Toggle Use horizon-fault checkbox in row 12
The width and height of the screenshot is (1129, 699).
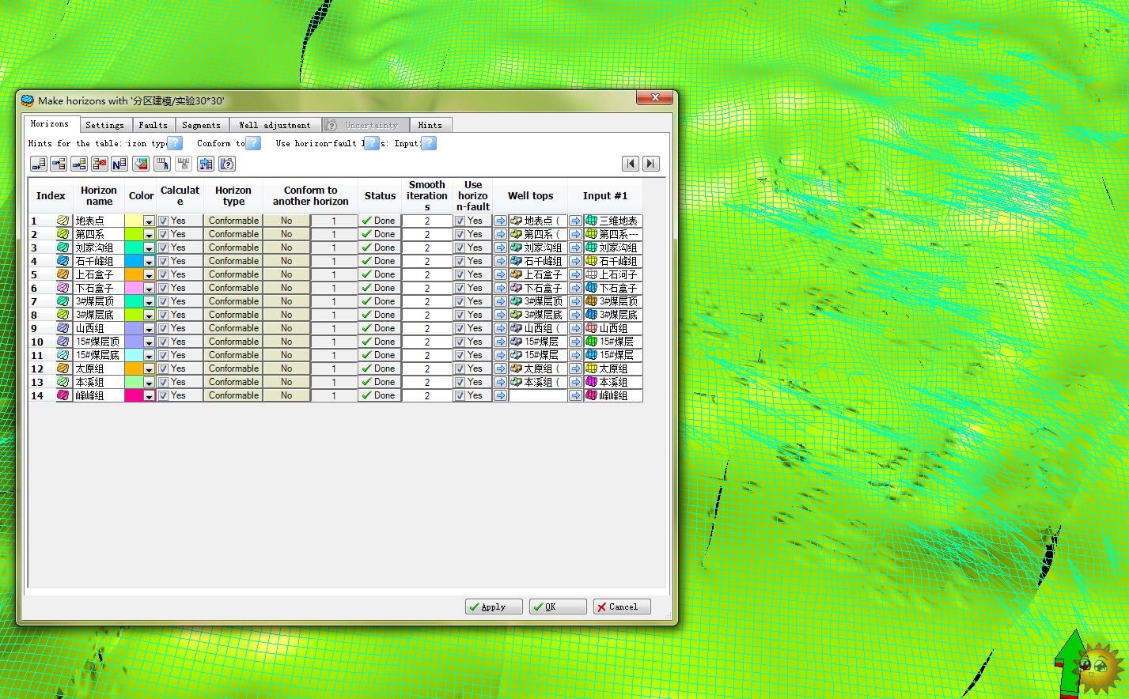[x=460, y=368]
